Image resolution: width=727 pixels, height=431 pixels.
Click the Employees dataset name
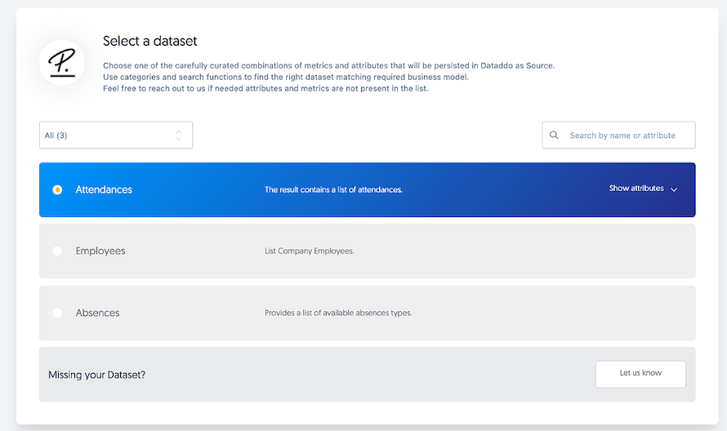100,251
